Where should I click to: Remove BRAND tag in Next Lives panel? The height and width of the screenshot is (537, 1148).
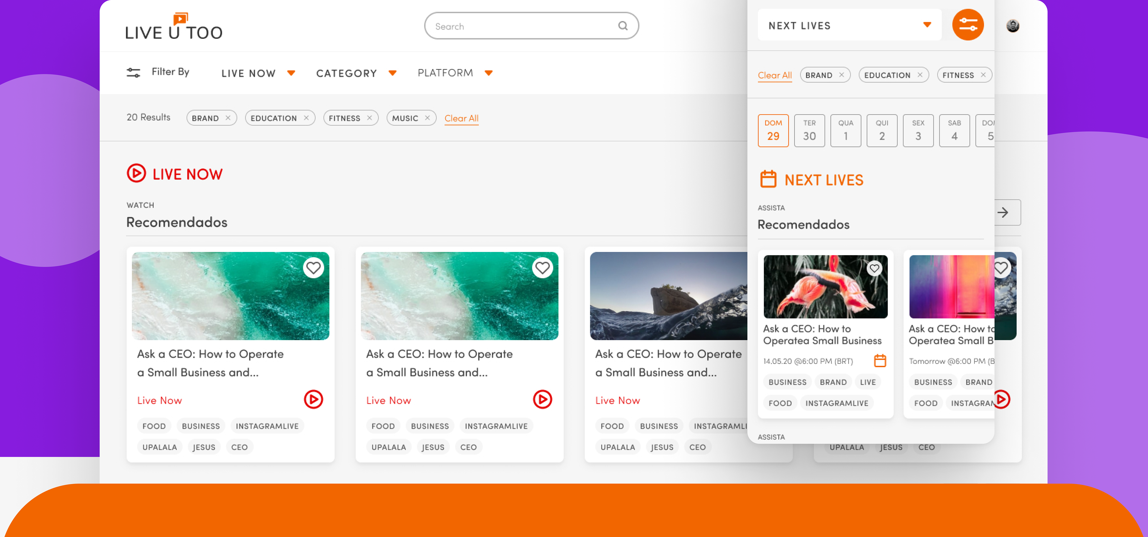841,75
